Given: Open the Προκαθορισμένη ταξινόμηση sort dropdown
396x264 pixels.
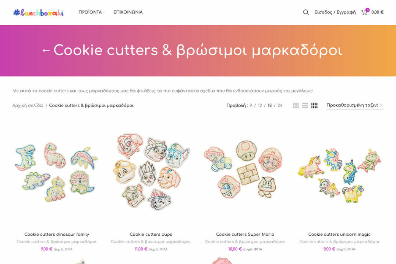Looking at the screenshot, I should [x=355, y=105].
